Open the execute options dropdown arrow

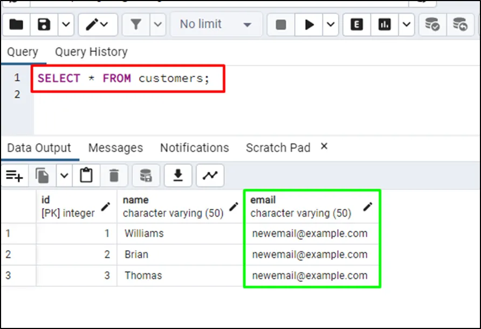point(331,25)
